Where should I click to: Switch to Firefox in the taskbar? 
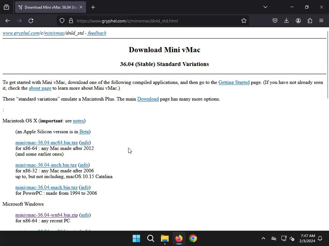point(179,238)
